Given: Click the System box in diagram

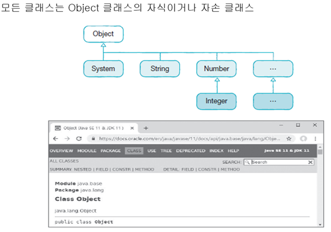Looking at the screenshot, I should (x=103, y=69).
